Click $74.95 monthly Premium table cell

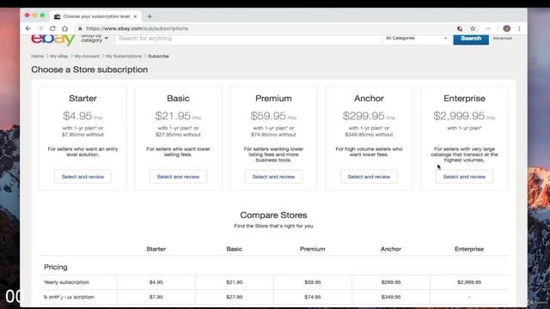pyautogui.click(x=313, y=297)
